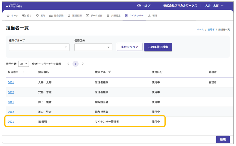Open the 賞与 trophy tab
Image resolution: width=236 pixels, height=146 pixels.
pos(40,16)
